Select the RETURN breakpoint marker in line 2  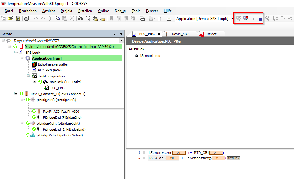click(233, 158)
